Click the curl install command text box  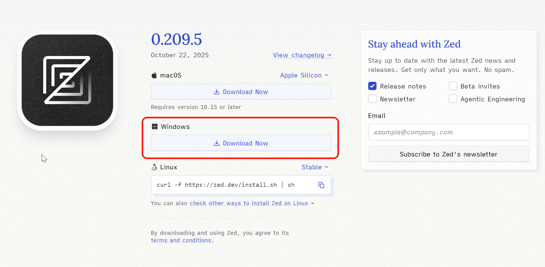tap(241, 185)
